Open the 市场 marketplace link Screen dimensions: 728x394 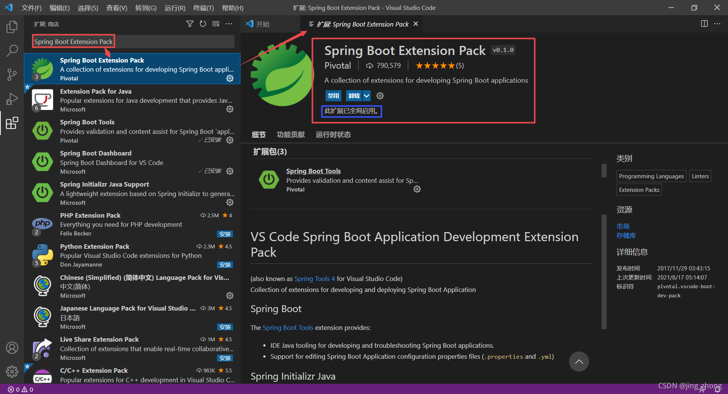[623, 226]
